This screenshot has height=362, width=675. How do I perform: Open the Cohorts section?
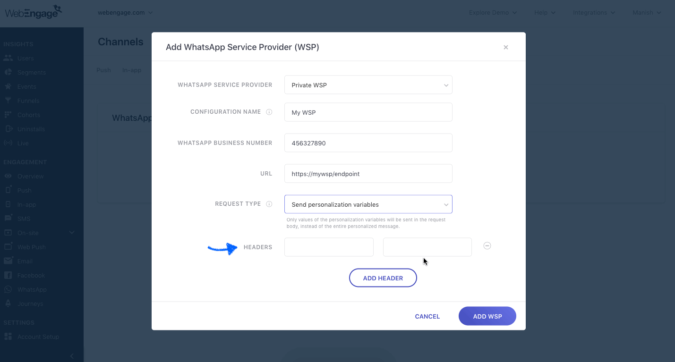(29, 115)
